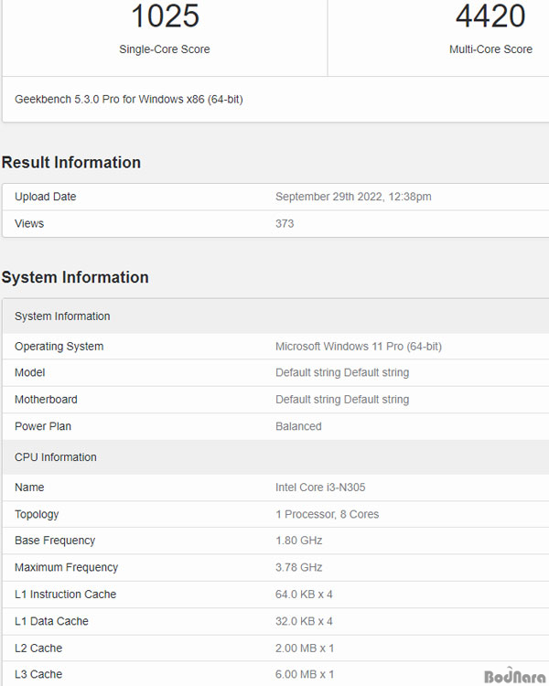Click the Model Default string value

tap(342, 373)
